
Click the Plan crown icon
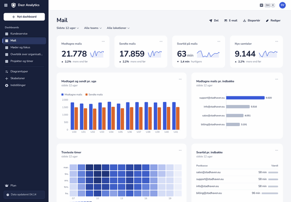tap(7, 186)
